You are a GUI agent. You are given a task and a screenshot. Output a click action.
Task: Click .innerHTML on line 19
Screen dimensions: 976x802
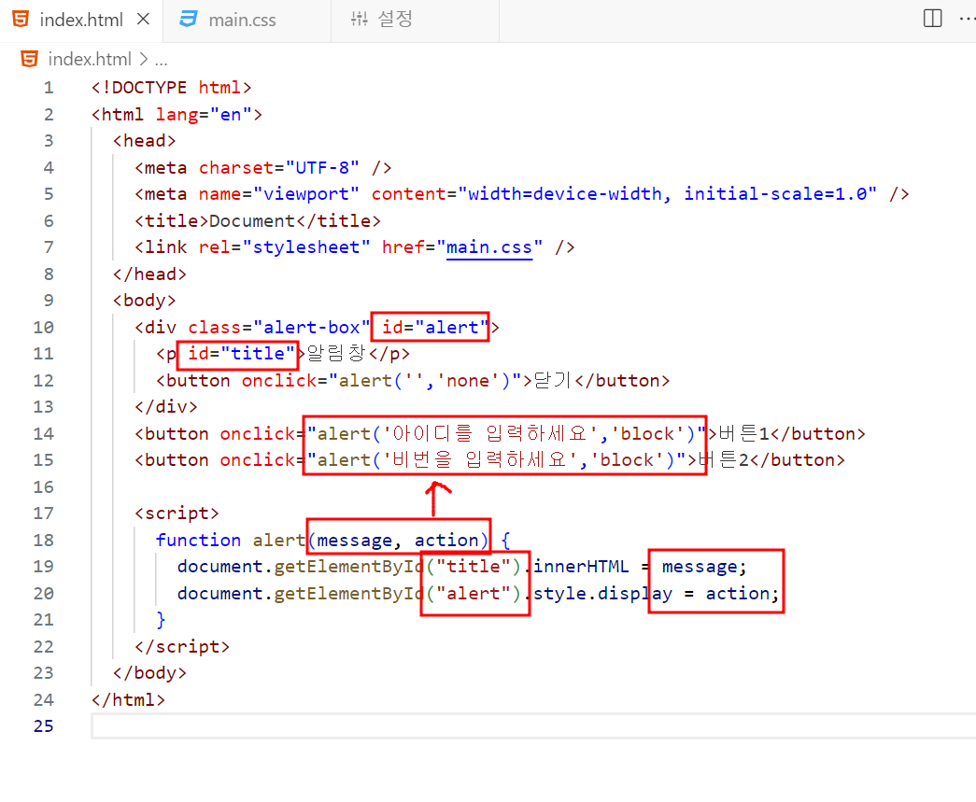pos(575,567)
